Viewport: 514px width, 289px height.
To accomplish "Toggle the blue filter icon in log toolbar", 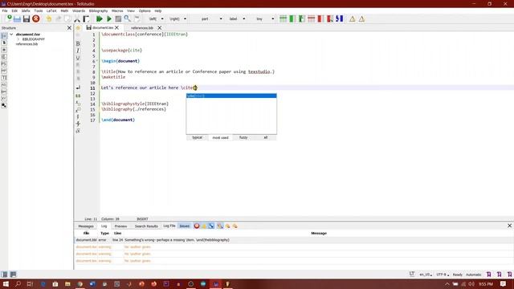I will [x=211, y=226].
